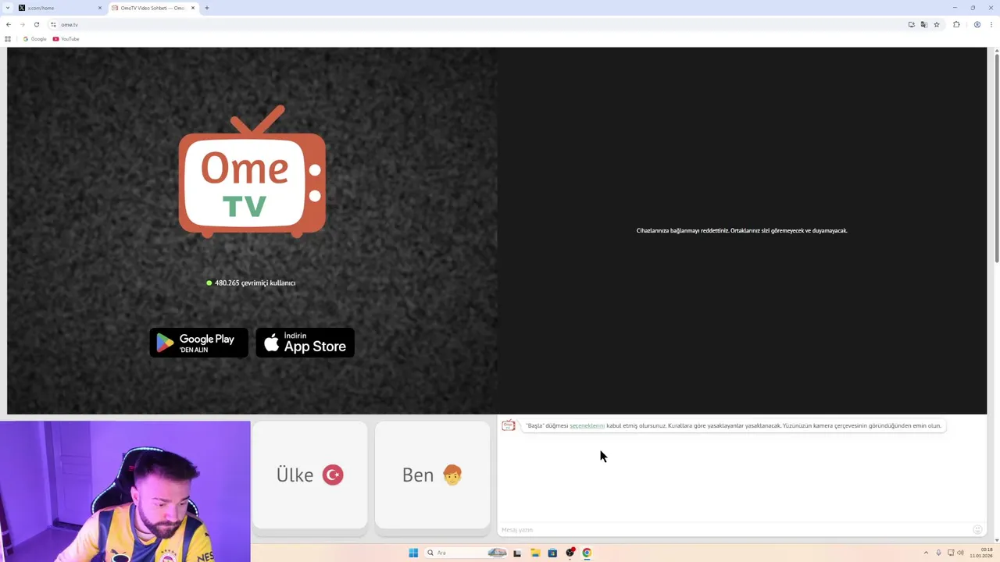The image size is (1000, 562).
Task: Download from the App Store button
Action: pyautogui.click(x=305, y=343)
